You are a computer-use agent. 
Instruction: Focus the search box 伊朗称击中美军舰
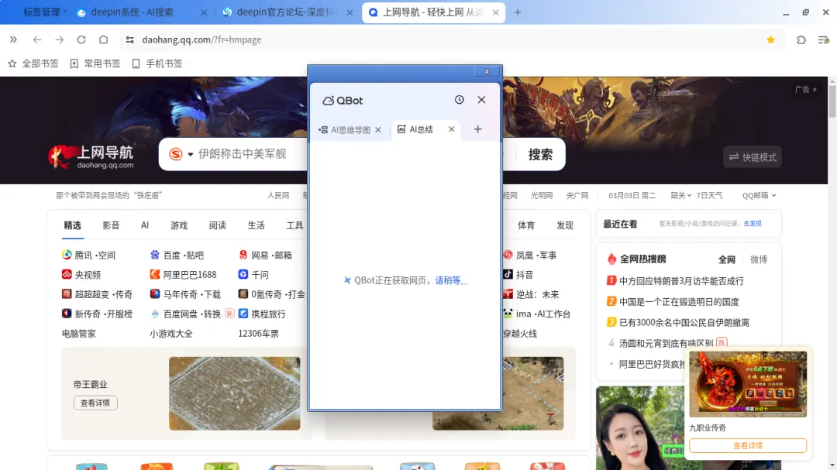[243, 154]
